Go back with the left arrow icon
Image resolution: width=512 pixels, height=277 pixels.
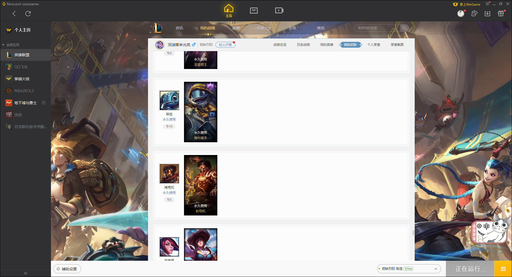[14, 14]
